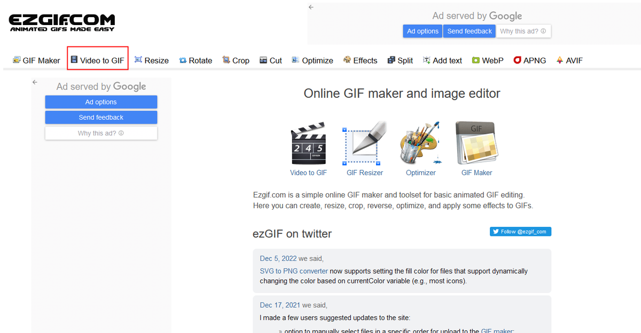Open the APNG tools menu item

click(x=530, y=60)
